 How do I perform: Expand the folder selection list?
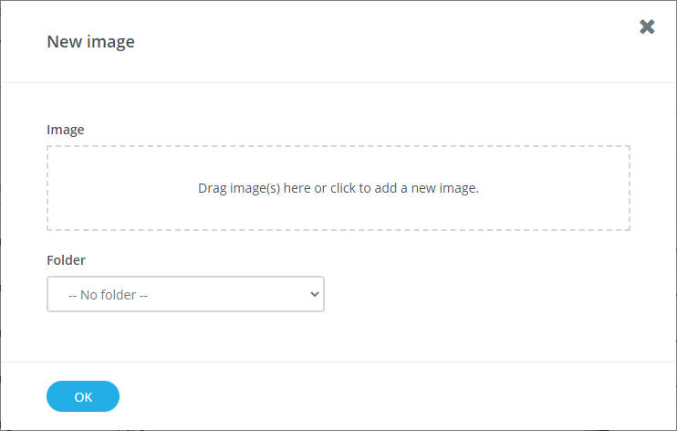[x=185, y=294]
